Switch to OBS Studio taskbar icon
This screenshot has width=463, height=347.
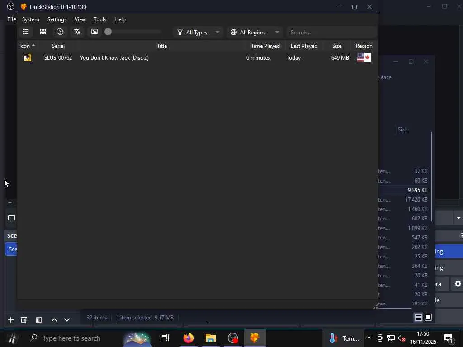[233, 338]
